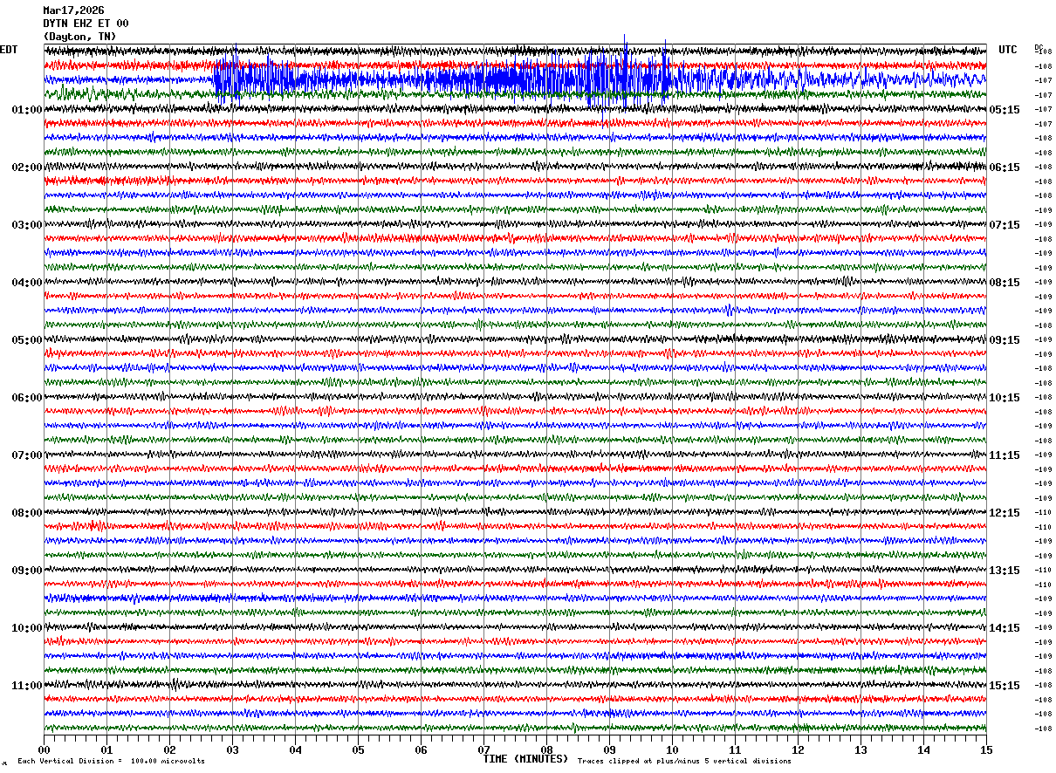Click the UTC timezone label
The width and height of the screenshot is (1056, 773).
tap(1008, 50)
